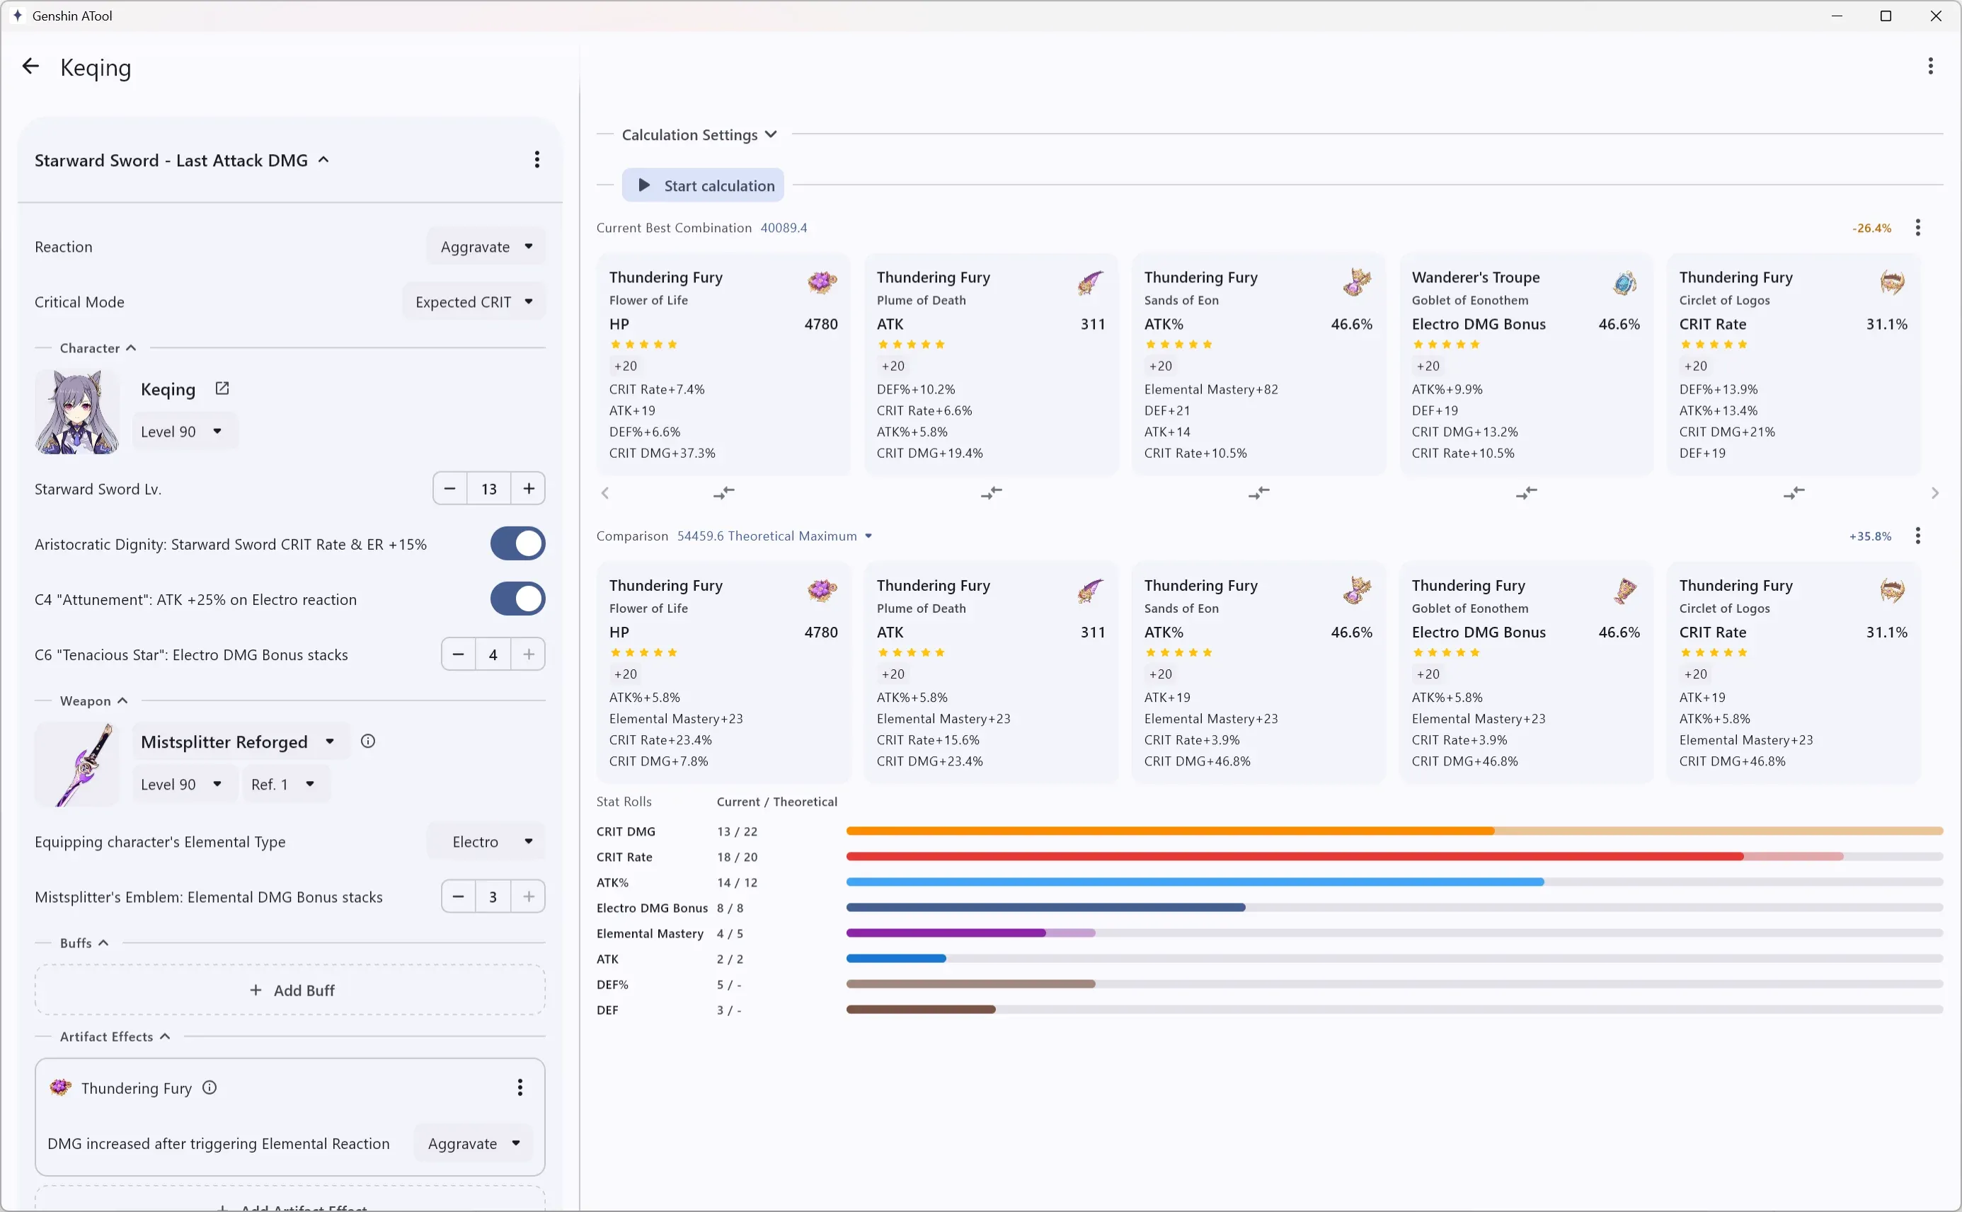Increase Starward Sword level

529,489
